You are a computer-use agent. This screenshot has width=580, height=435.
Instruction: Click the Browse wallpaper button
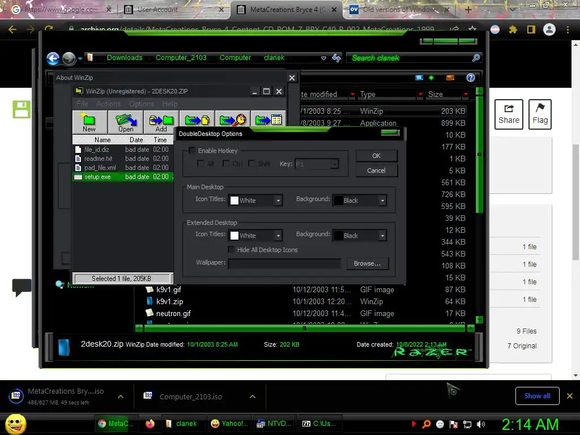pyautogui.click(x=367, y=263)
